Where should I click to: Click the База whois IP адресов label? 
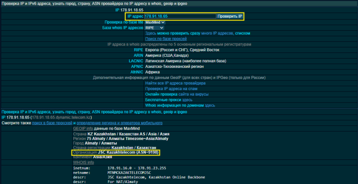coord(123,28)
